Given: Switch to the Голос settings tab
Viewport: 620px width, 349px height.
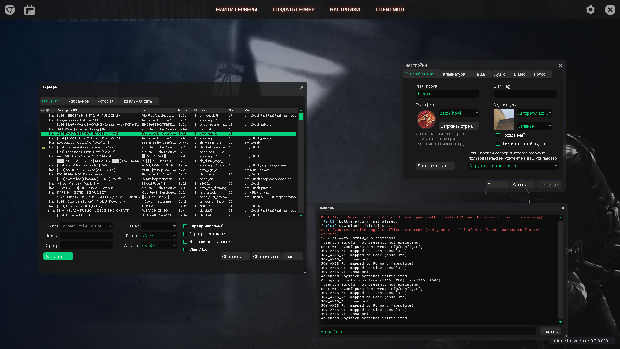Looking at the screenshot, I should (542, 74).
